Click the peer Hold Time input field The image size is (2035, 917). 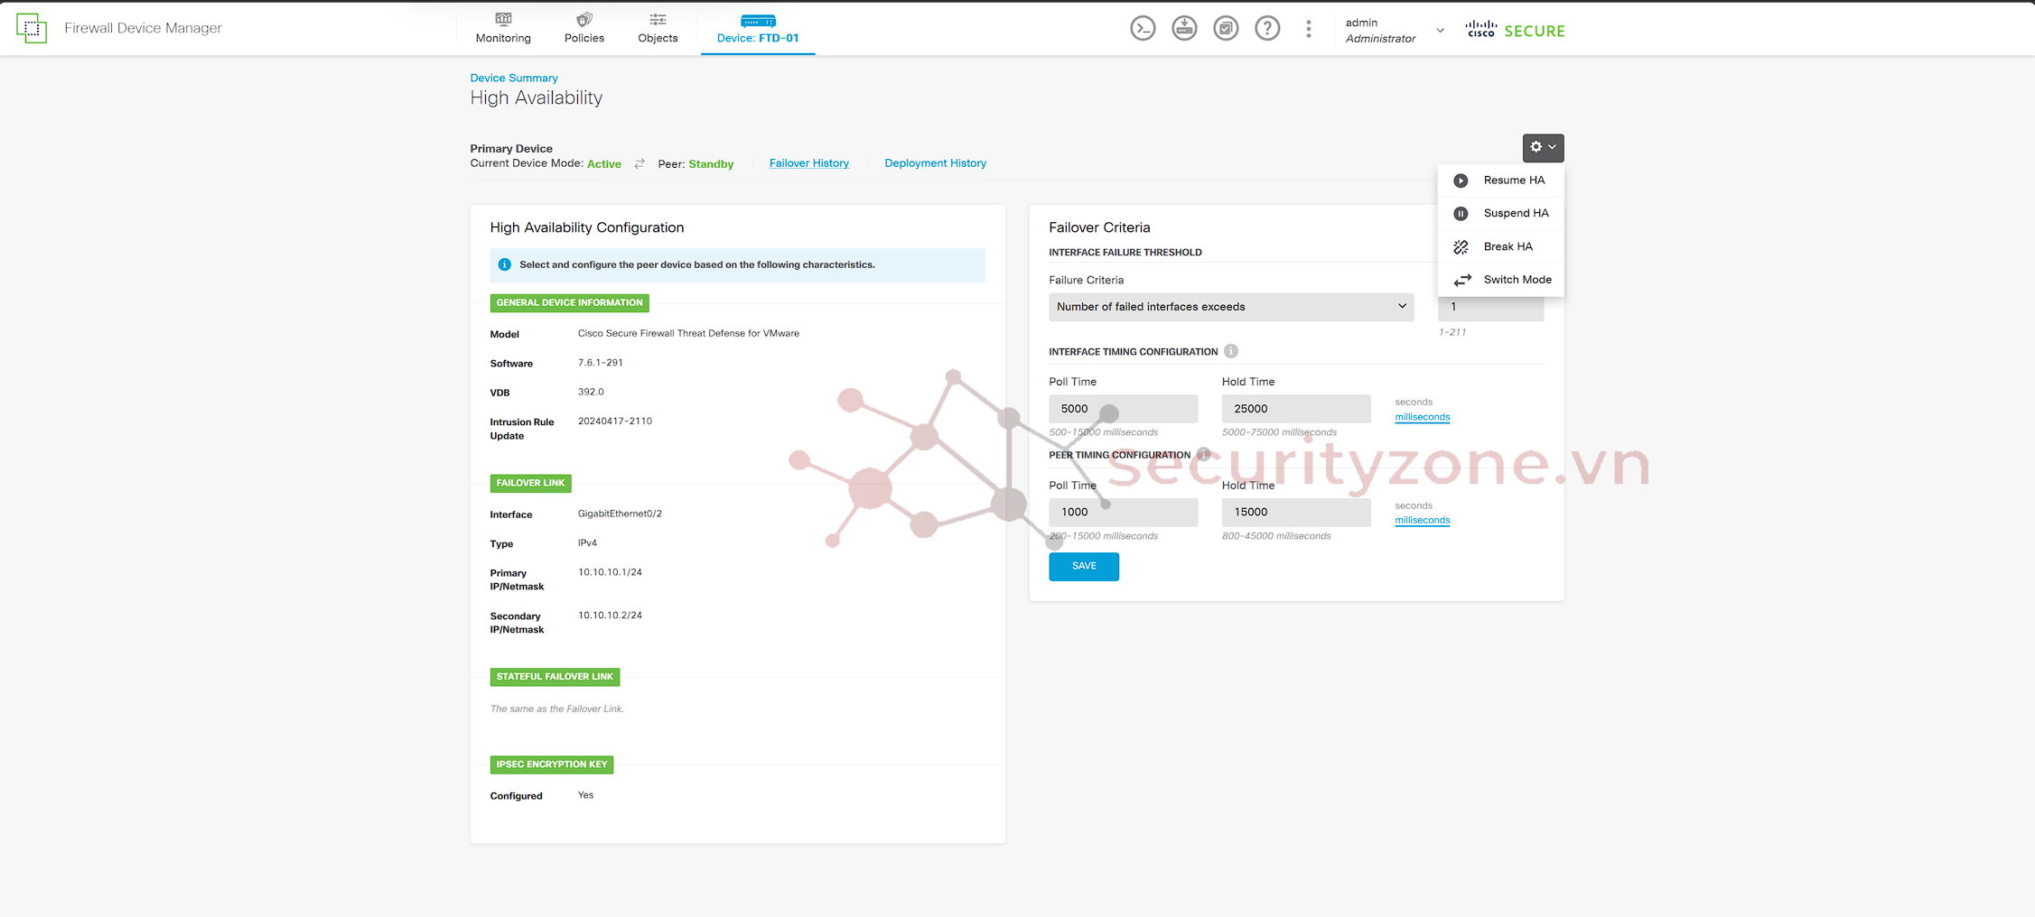pyautogui.click(x=1295, y=512)
